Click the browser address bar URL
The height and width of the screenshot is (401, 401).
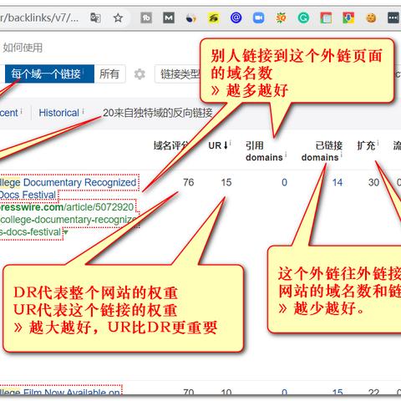point(39,18)
